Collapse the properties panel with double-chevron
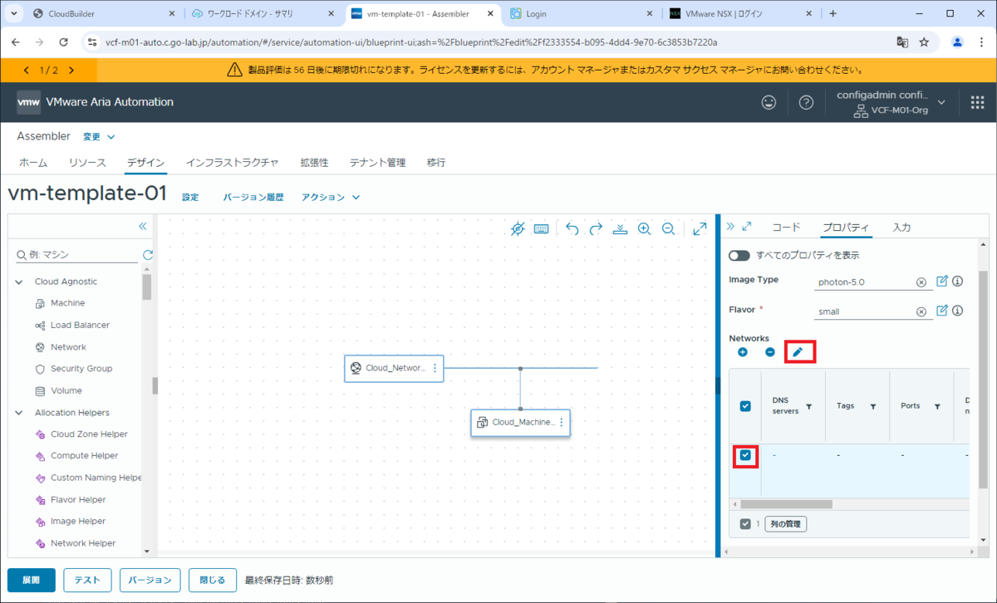Screen dimensions: 997x603 (x=730, y=226)
